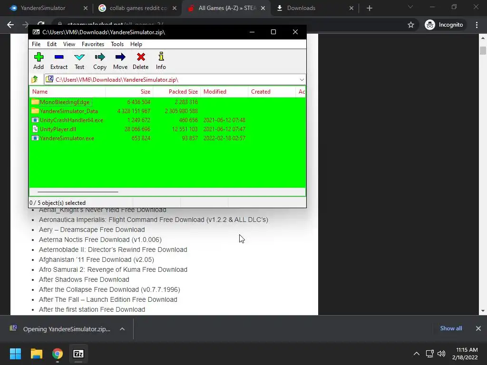Open Chrome tab search chevron

coord(410,7)
